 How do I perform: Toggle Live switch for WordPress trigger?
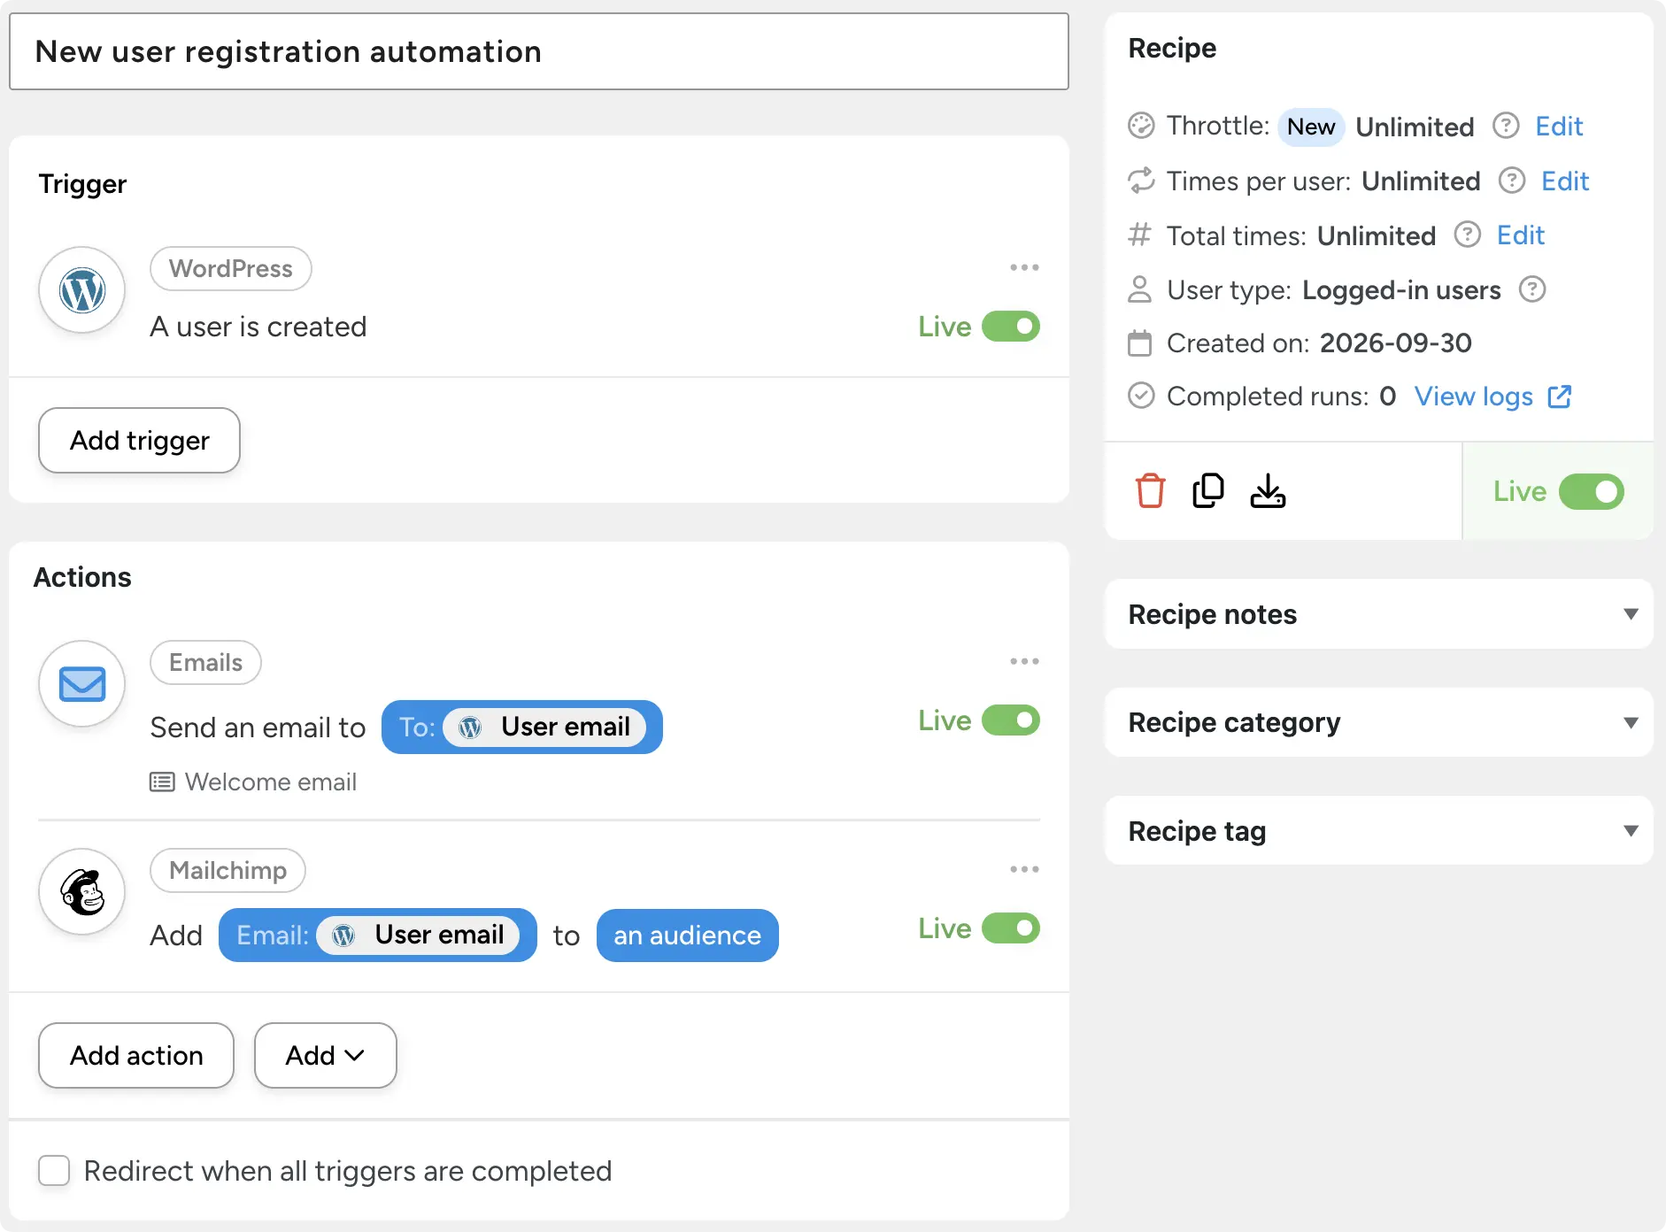click(x=1011, y=327)
